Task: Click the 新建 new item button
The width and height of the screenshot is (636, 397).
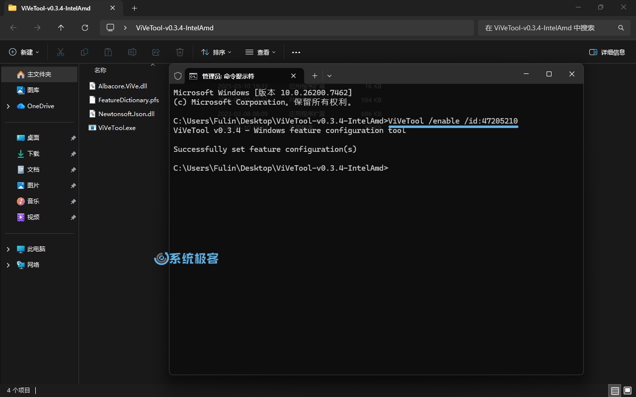Action: click(x=24, y=52)
